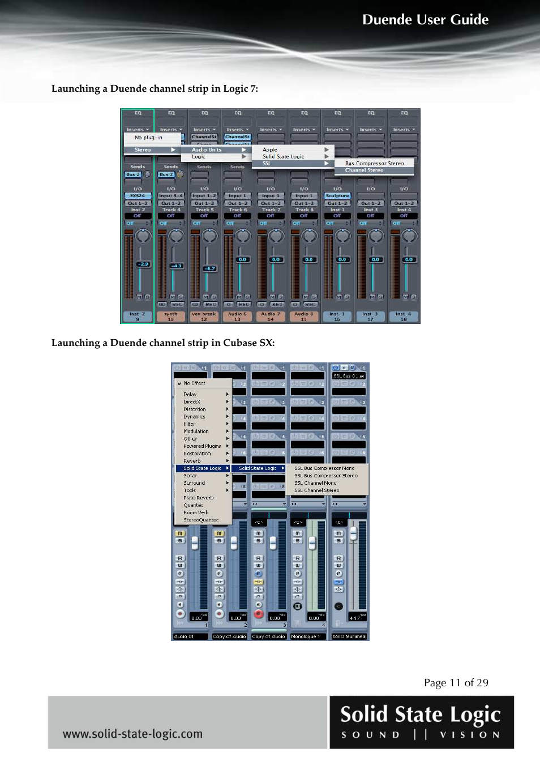Open the Inserts dropdown on Audio 8 strip
Image resolution: width=540 pixels, height=765 pixels.
point(304,130)
